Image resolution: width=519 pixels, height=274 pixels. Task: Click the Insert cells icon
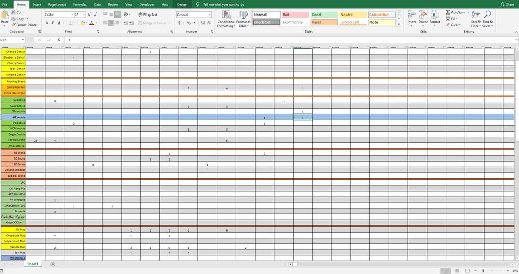411,15
